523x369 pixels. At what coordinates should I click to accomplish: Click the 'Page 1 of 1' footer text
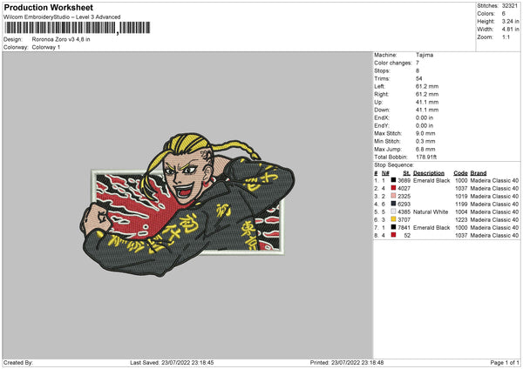pos(505,362)
